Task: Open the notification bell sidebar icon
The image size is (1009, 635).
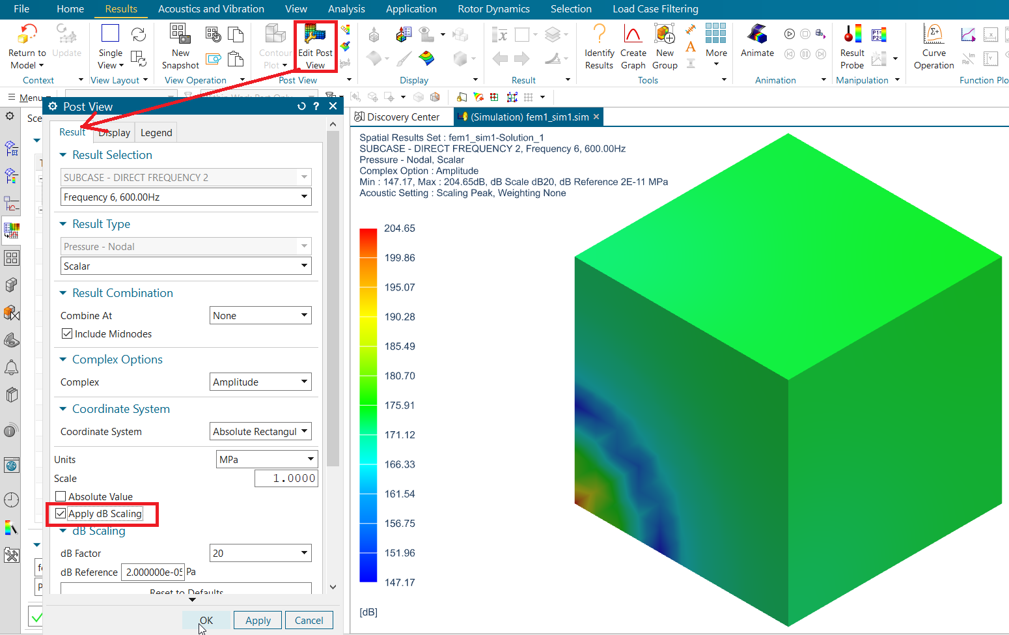Action: [x=11, y=367]
